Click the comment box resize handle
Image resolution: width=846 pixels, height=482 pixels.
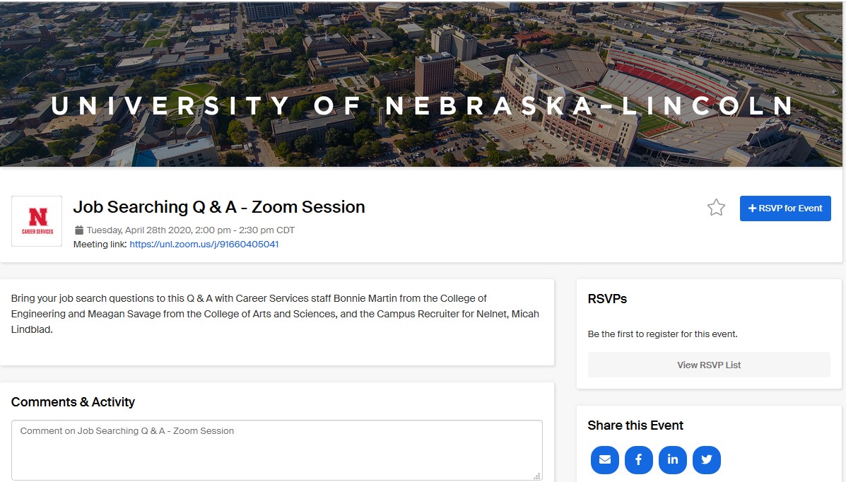coord(537,476)
